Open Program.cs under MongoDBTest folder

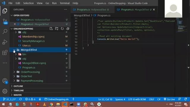point(29,67)
